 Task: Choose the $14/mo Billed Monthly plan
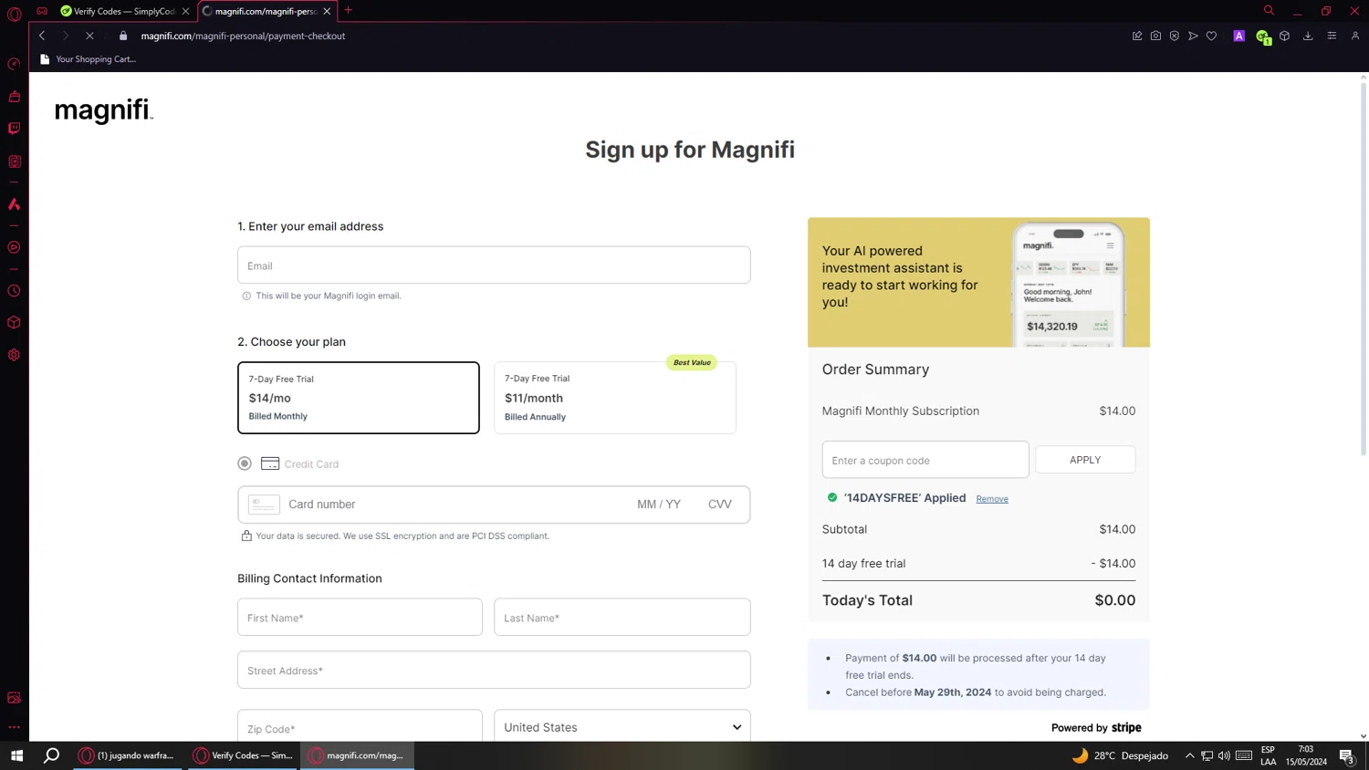tap(359, 398)
